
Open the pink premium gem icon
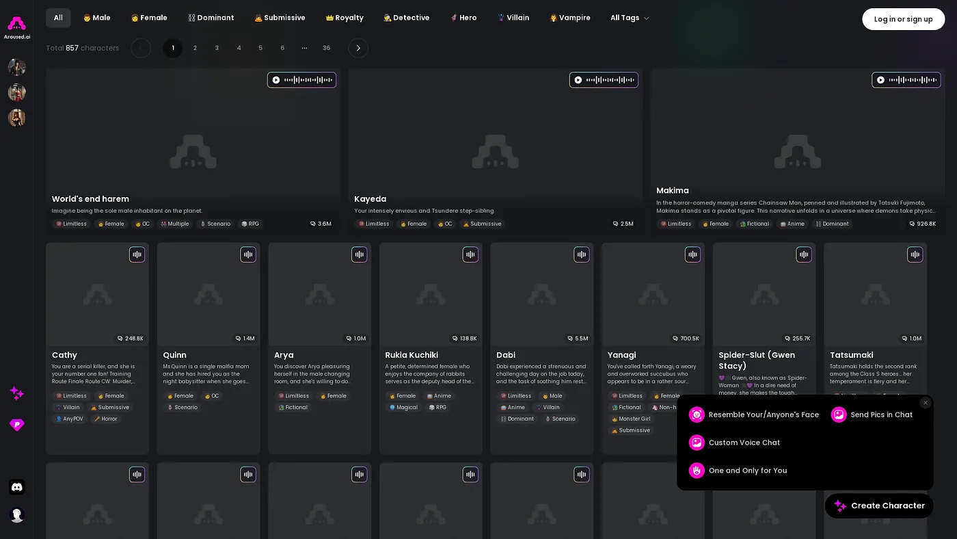tap(17, 425)
